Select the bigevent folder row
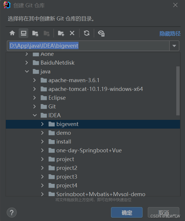Viewport: 185px width, 221px height. tap(93, 124)
